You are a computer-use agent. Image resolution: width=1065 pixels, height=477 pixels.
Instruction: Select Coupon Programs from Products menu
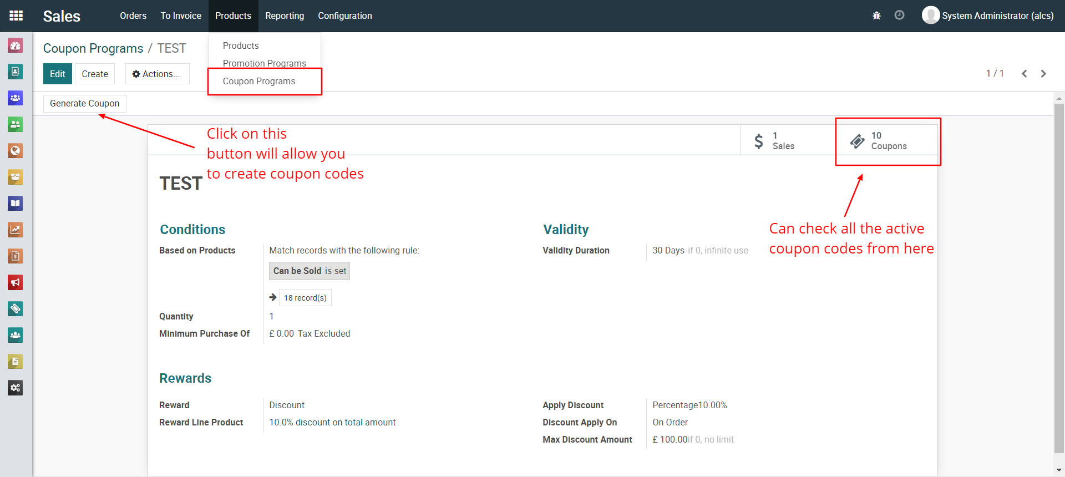259,81
